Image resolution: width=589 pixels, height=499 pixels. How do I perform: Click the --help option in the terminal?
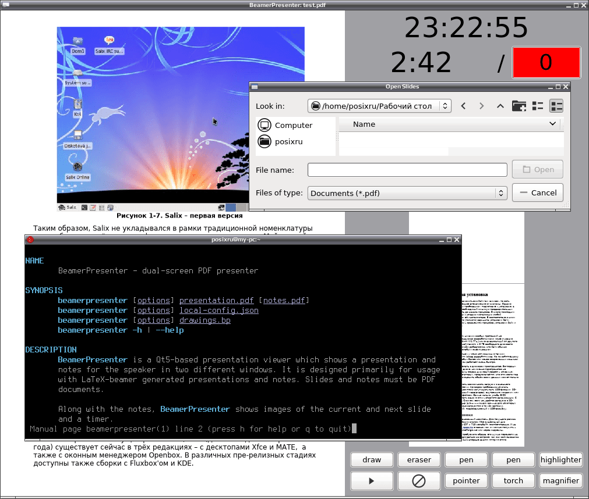(170, 330)
